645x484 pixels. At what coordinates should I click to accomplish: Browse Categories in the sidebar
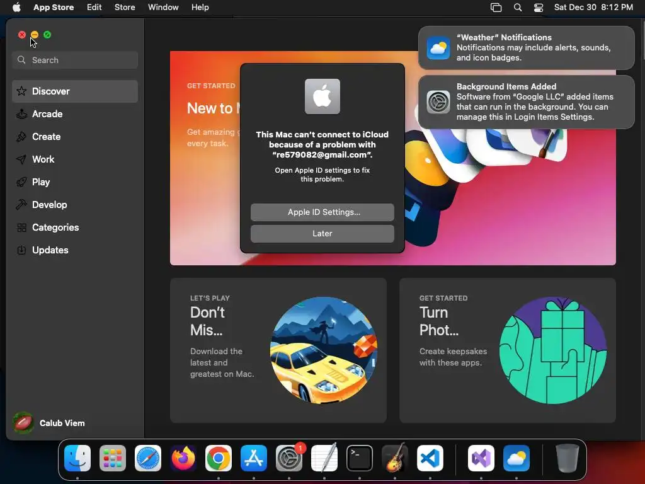coord(75,227)
